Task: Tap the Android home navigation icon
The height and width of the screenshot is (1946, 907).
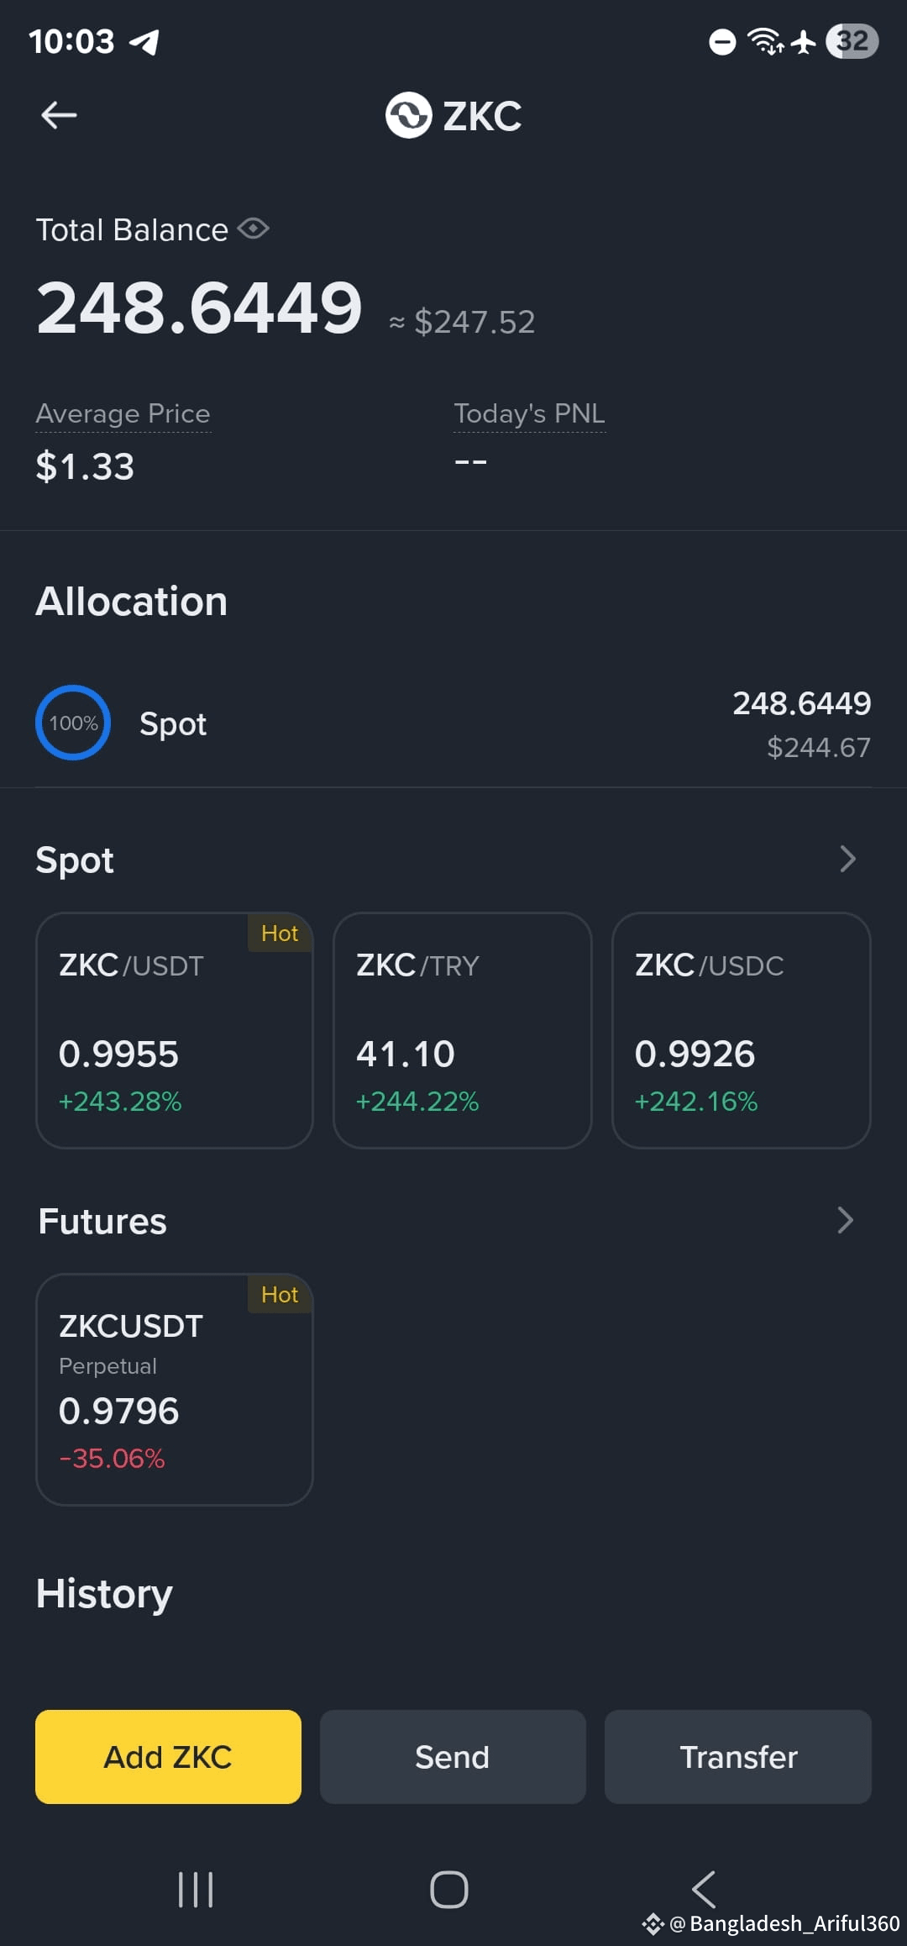Action: [x=449, y=1890]
